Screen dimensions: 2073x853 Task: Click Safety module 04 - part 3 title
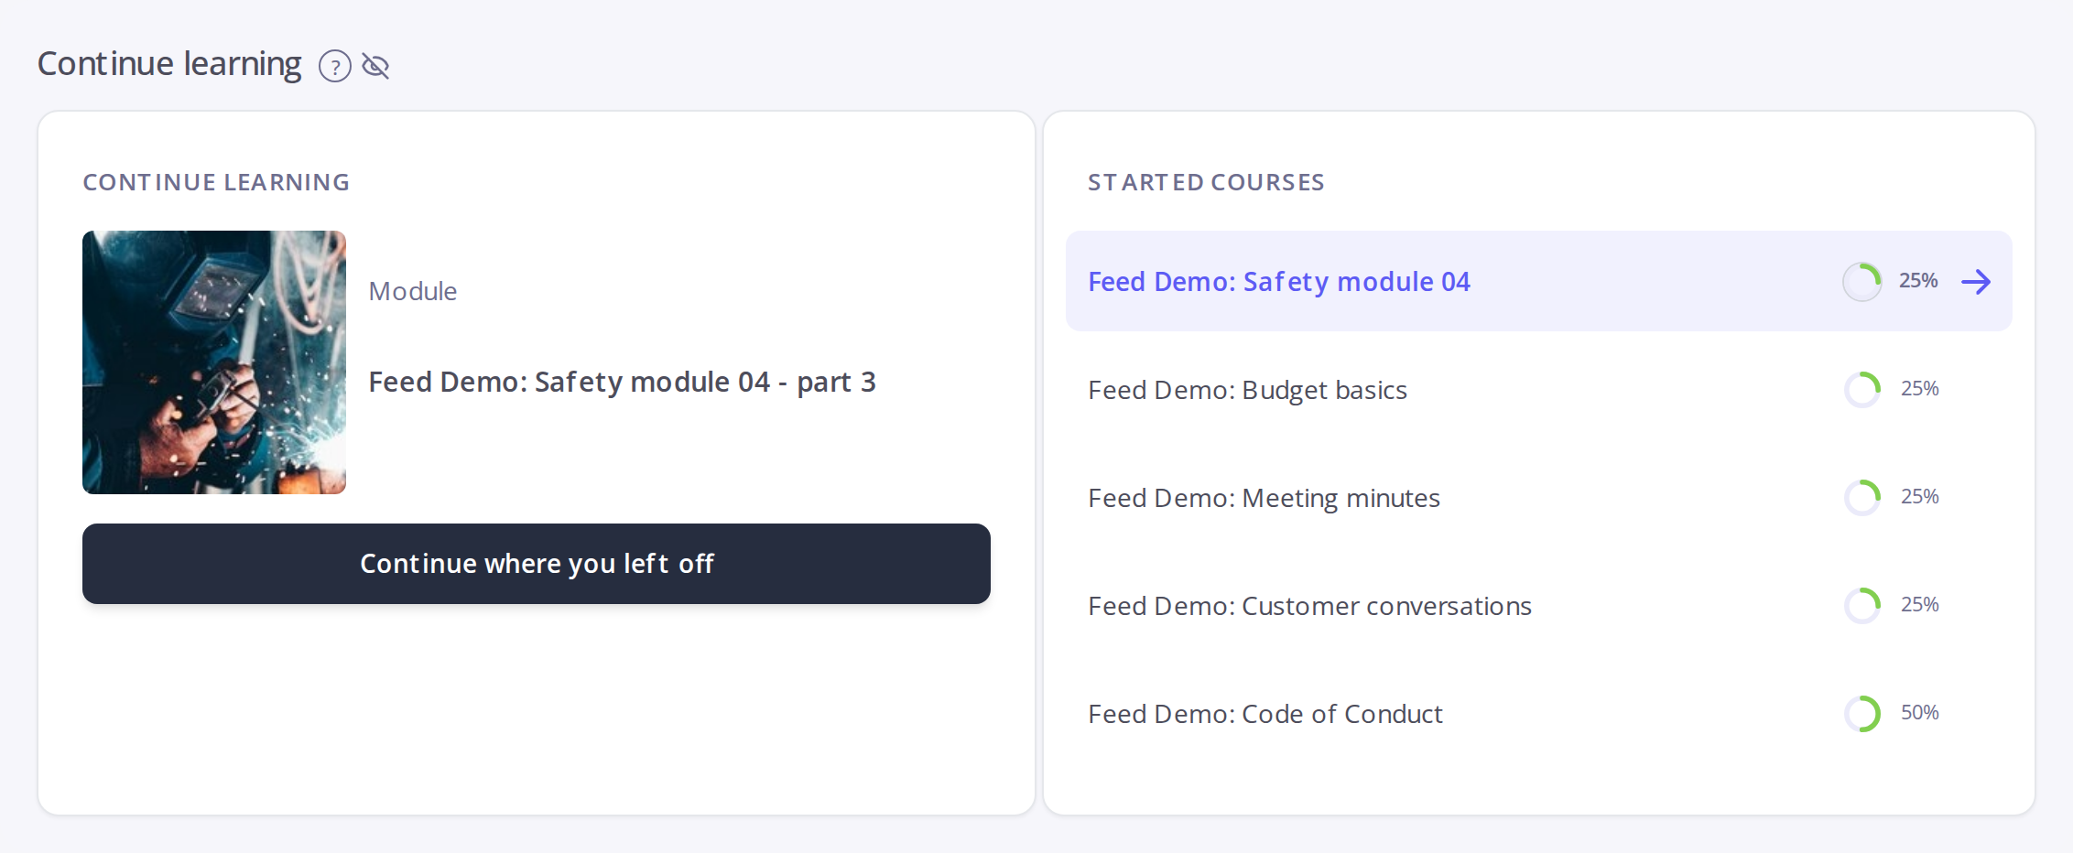622,382
